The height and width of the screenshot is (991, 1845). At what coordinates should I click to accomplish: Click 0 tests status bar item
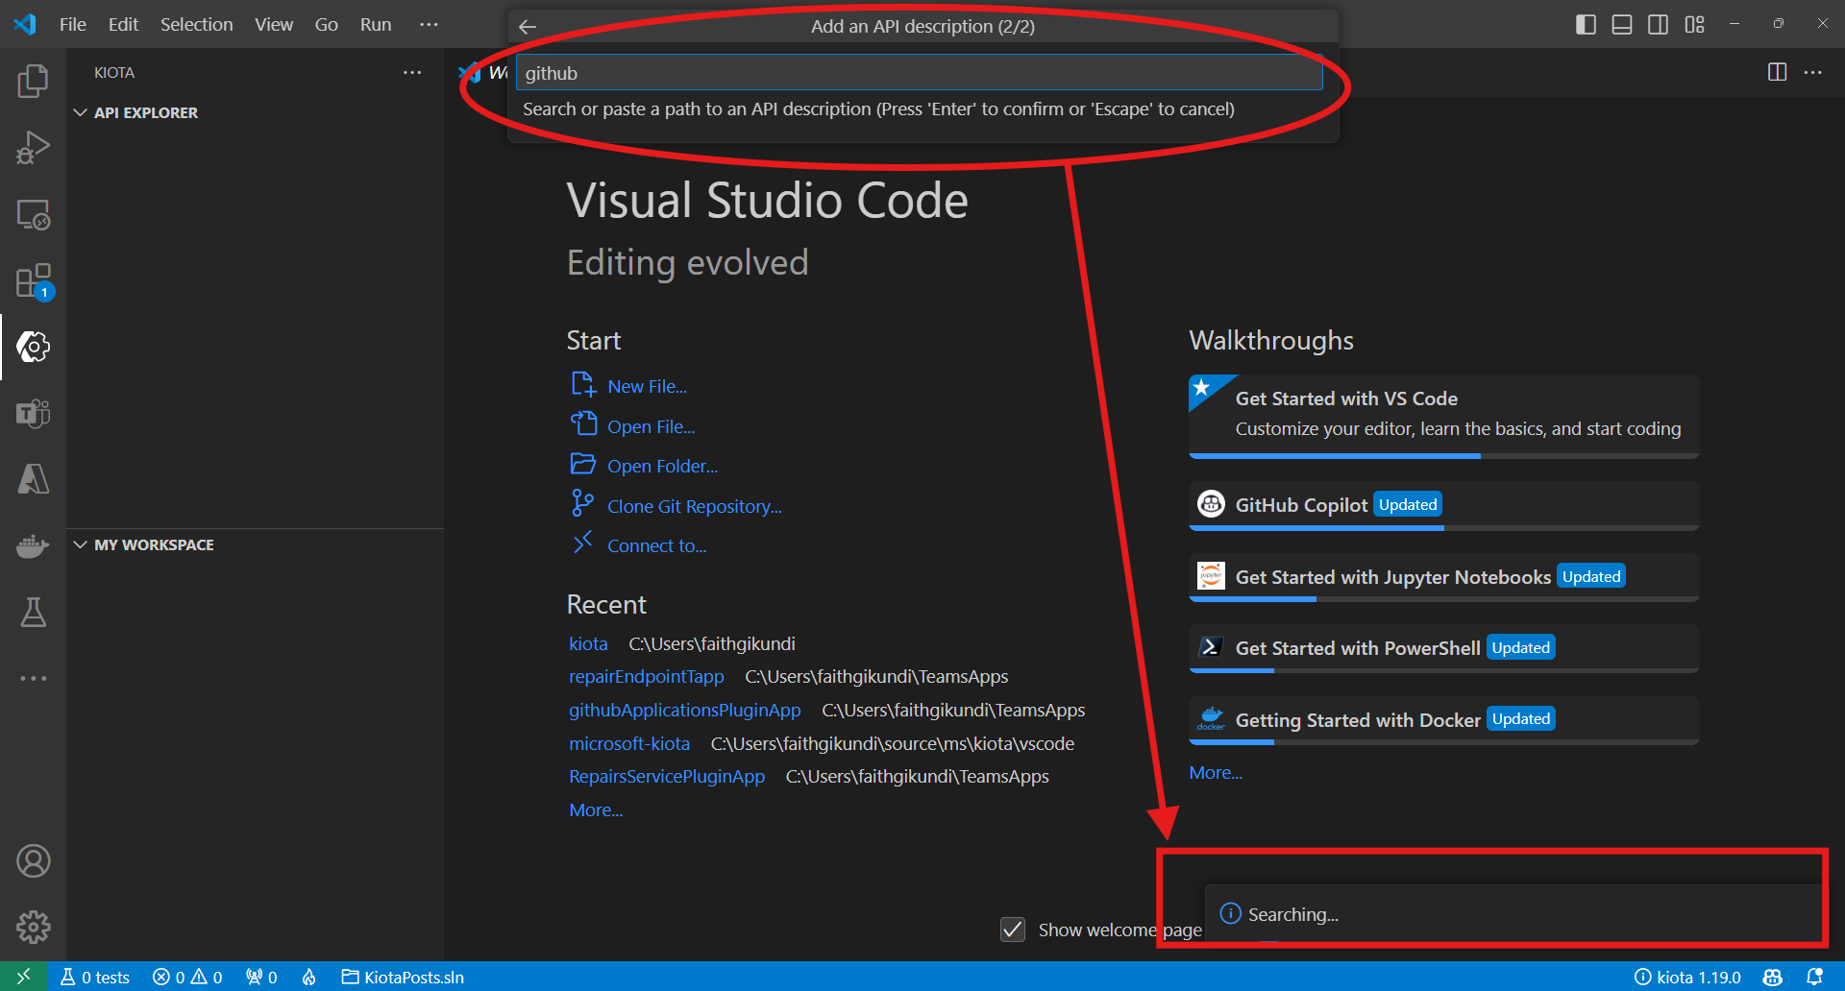(95, 977)
